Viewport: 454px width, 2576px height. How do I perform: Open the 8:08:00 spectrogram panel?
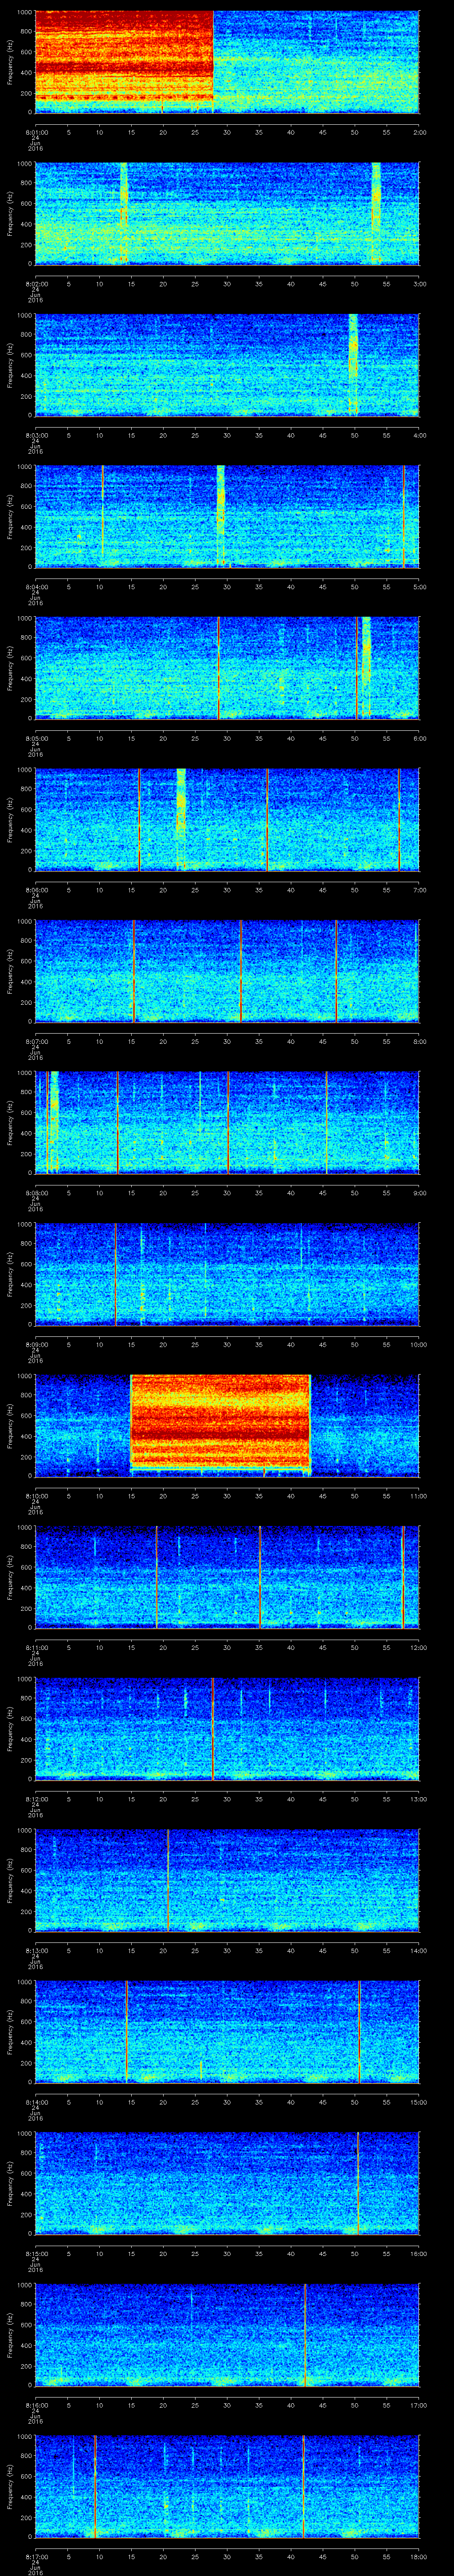[227, 1123]
